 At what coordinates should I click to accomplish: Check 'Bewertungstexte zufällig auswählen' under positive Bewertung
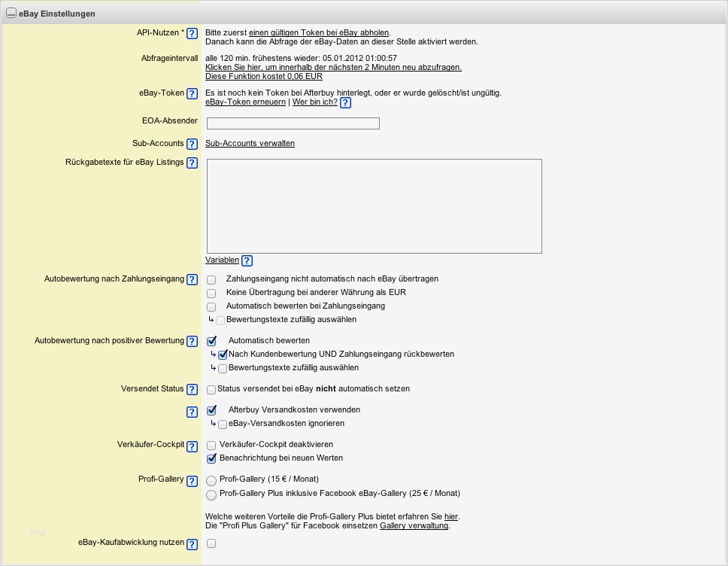click(x=223, y=369)
